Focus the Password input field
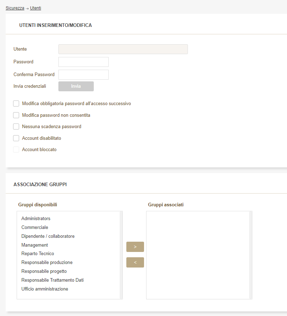287x316 pixels. tap(83, 62)
